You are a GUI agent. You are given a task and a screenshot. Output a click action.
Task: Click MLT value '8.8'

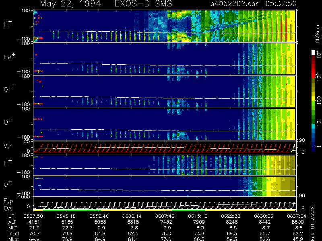[x=299, y=228]
